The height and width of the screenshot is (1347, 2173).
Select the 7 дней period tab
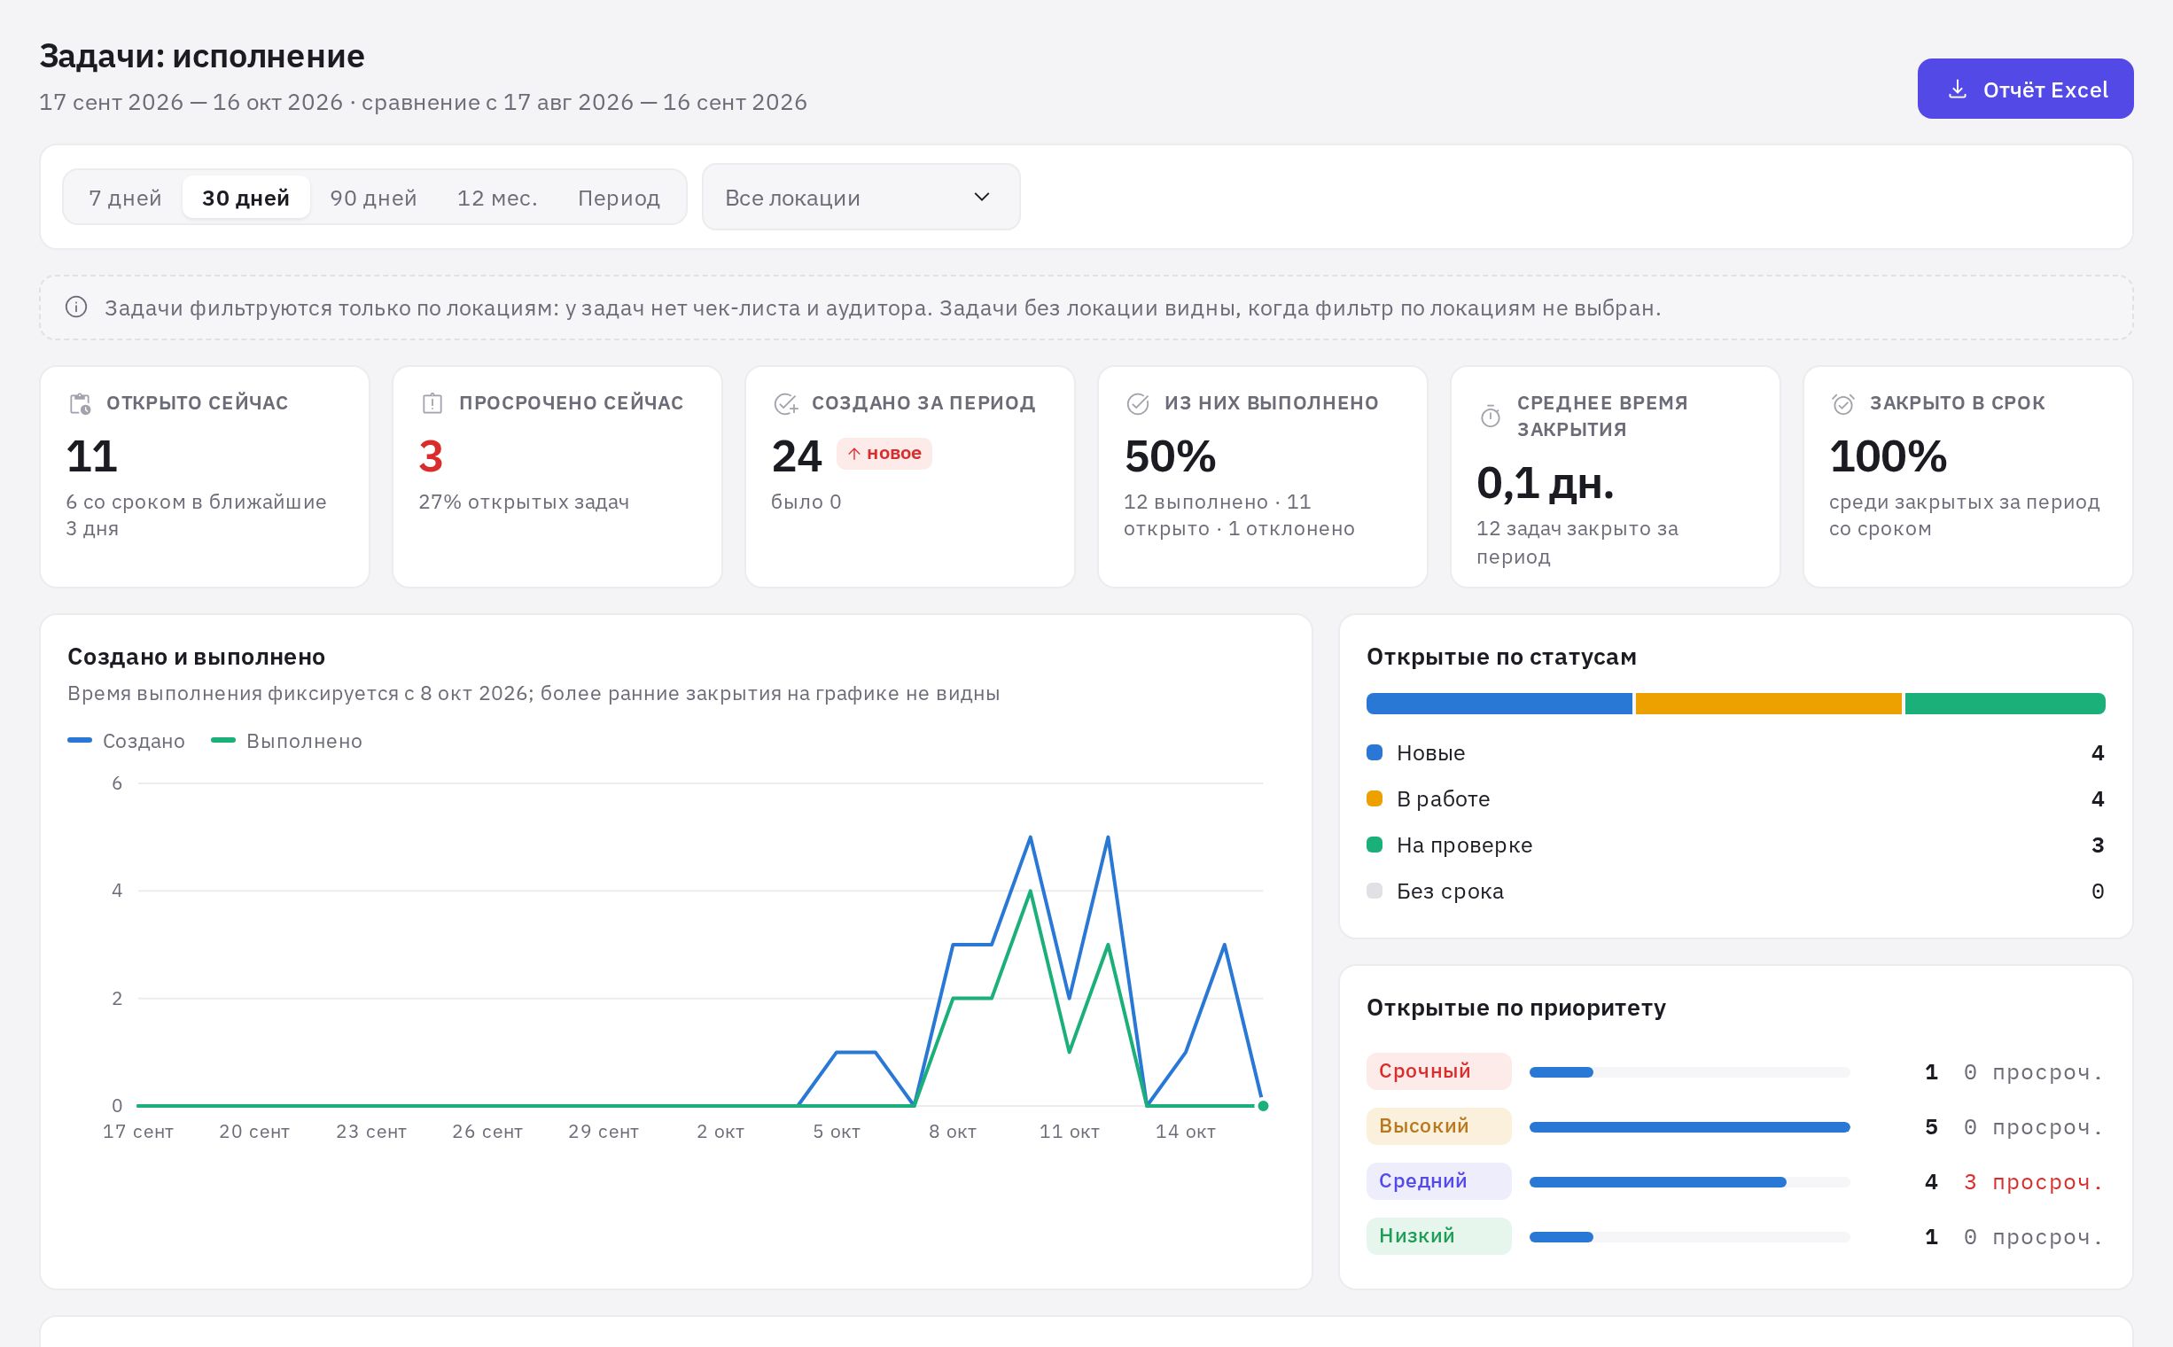[126, 197]
